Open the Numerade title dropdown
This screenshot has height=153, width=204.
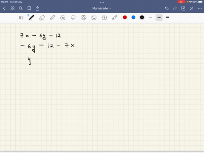click(x=102, y=8)
